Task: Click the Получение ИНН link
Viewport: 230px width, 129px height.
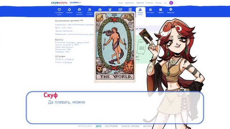Action: click(63, 49)
